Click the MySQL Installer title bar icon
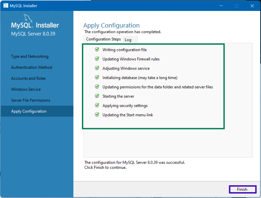261x198 pixels. 6,6
